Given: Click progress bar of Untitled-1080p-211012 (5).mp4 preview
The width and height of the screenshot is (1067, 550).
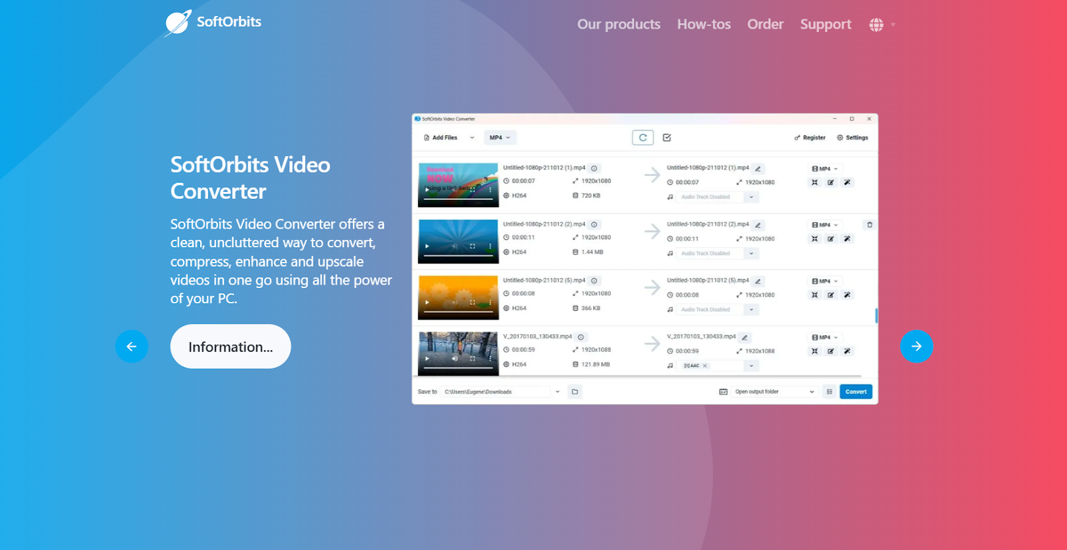Looking at the screenshot, I should point(458,311).
